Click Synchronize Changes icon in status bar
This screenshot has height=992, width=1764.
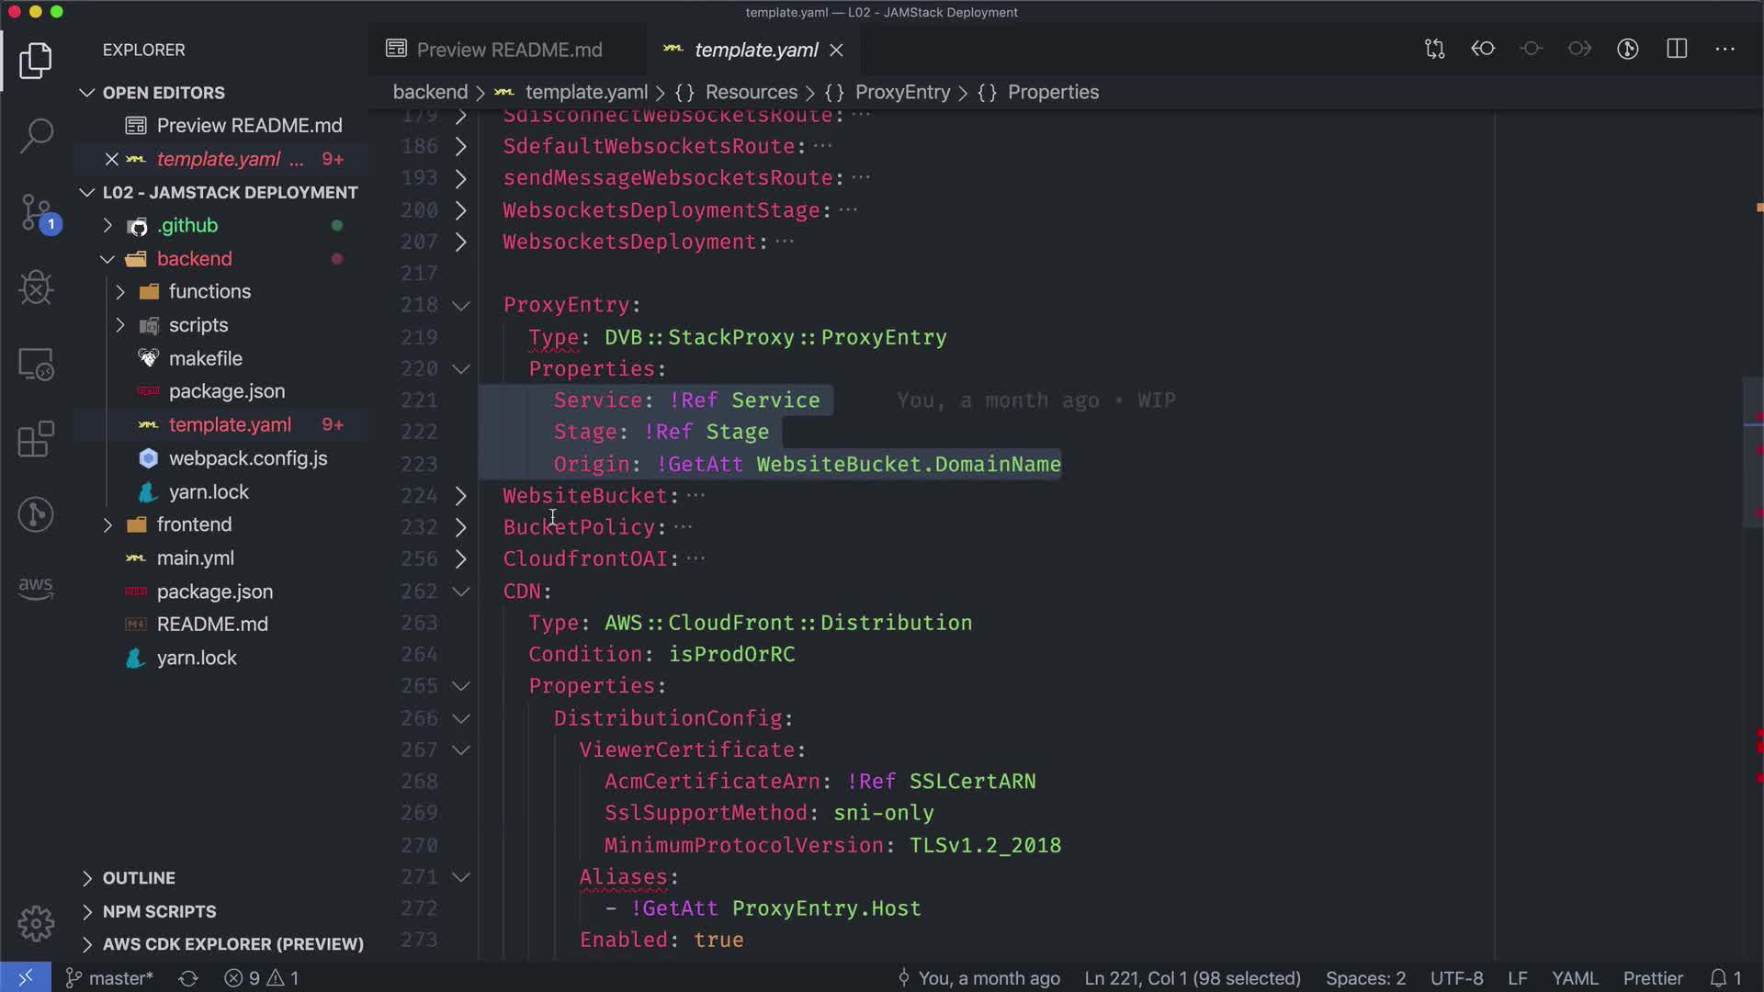coord(188,978)
